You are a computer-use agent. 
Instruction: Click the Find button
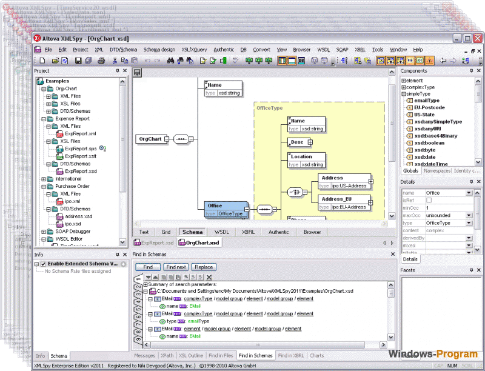[148, 267]
